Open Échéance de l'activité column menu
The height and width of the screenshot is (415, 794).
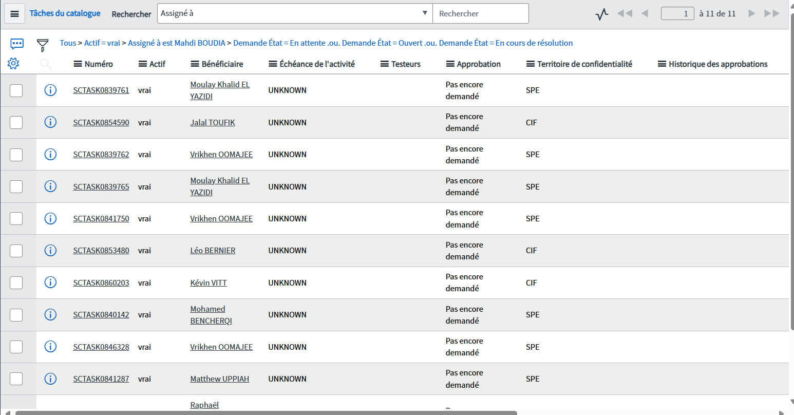click(273, 64)
